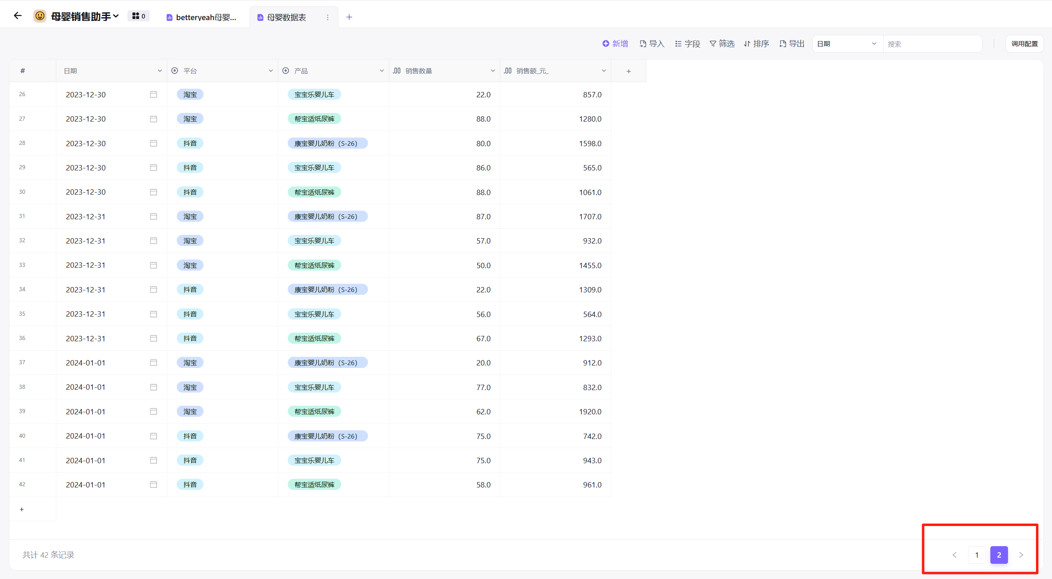
Task: Add a new table tab
Action: [x=349, y=17]
